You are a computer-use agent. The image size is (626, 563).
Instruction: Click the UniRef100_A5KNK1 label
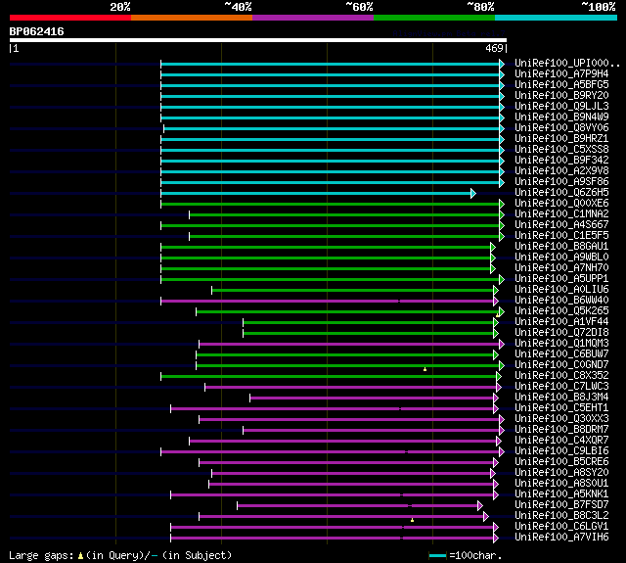click(x=561, y=494)
